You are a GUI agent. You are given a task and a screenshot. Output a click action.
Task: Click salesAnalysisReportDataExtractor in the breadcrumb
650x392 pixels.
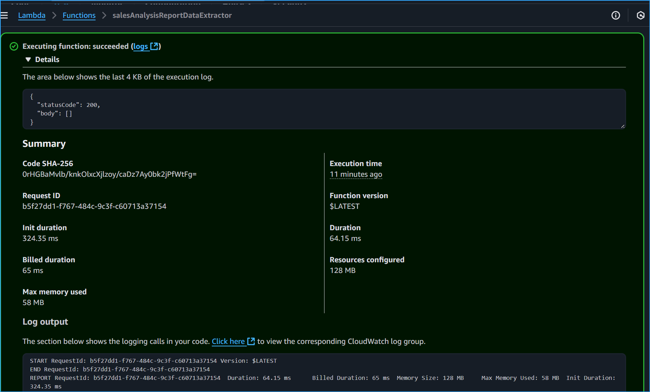[172, 15]
